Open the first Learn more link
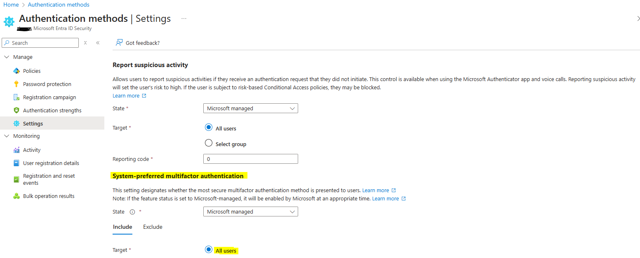The height and width of the screenshot is (258, 640). (127, 95)
